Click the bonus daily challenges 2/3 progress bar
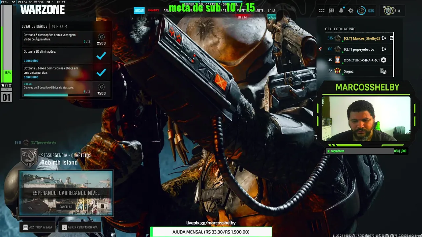Viewport: 422px width, 237px height. click(x=57, y=95)
